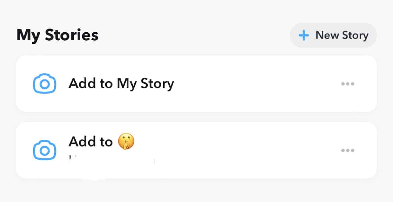This screenshot has height=202, width=393.
Task: Click the camera icon next to Add to My Story
Action: (45, 84)
